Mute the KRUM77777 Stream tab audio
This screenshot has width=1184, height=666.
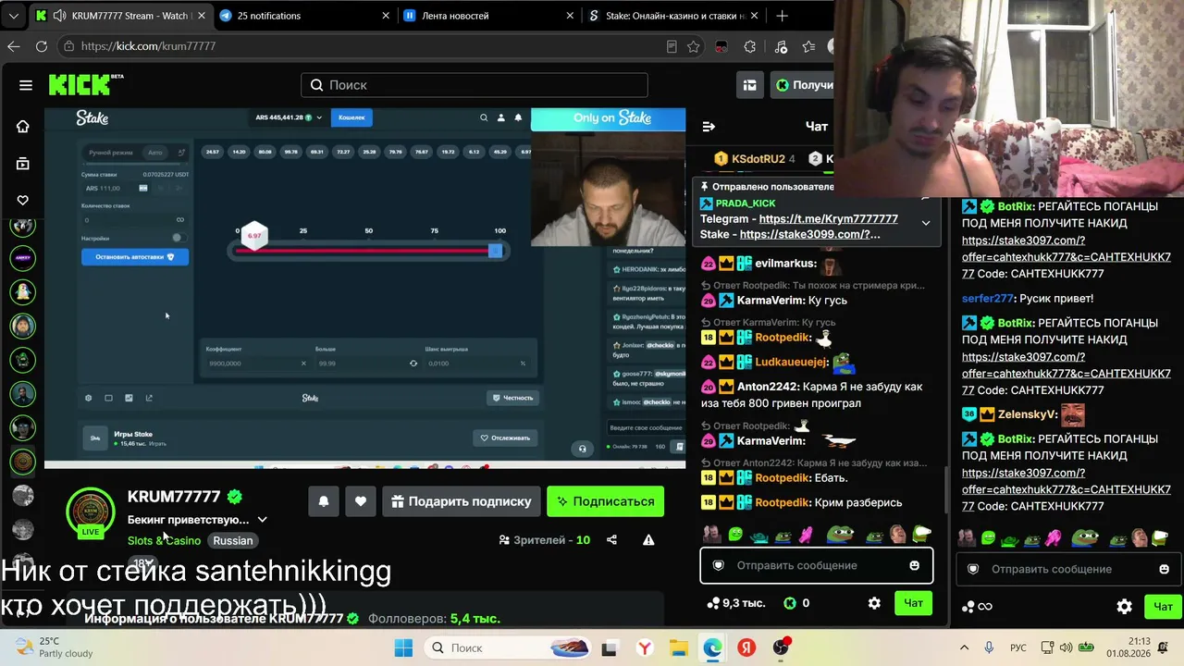[59, 16]
